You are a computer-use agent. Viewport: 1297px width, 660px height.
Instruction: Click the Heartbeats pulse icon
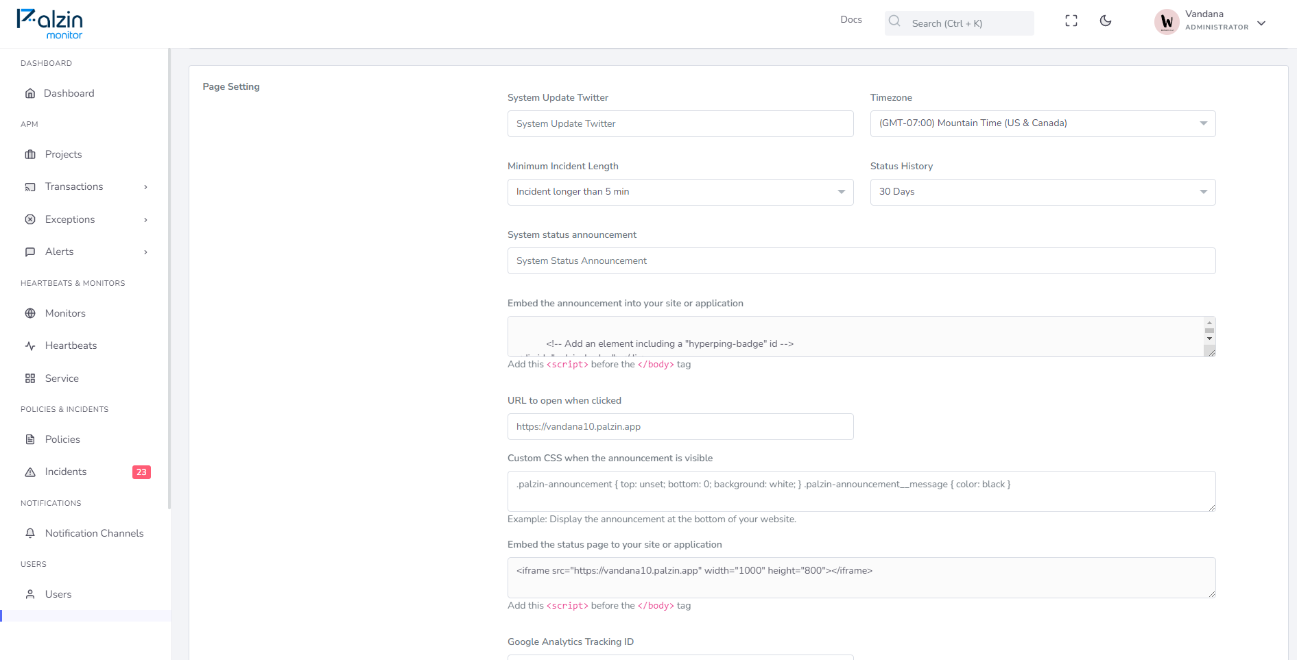pos(30,346)
